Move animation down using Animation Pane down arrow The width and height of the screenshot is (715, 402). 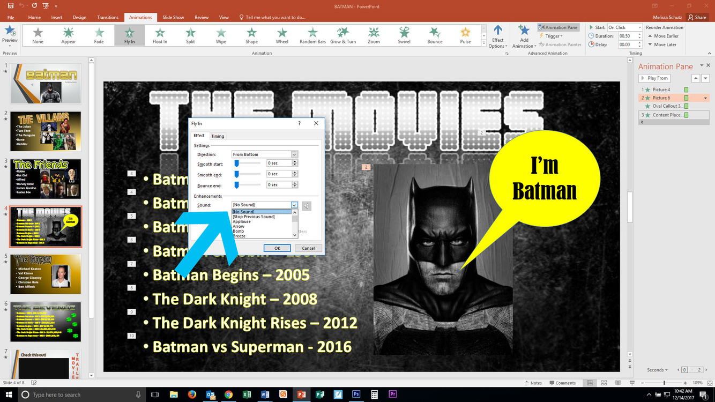tap(705, 78)
